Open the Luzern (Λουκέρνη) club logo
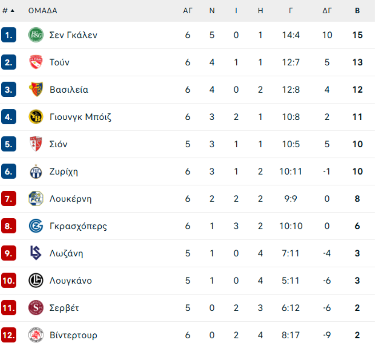The image size is (375, 348). pyautogui.click(x=36, y=199)
